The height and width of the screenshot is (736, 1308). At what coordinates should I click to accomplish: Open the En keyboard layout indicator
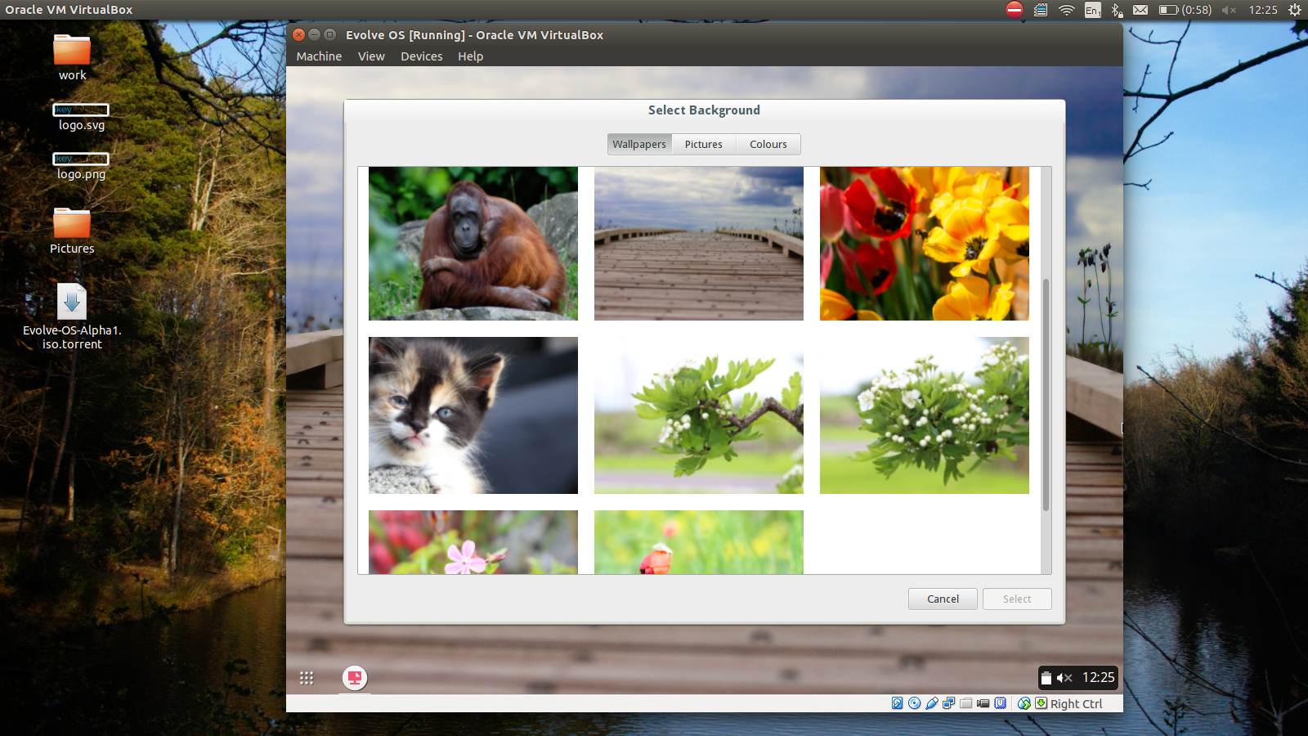pyautogui.click(x=1092, y=10)
